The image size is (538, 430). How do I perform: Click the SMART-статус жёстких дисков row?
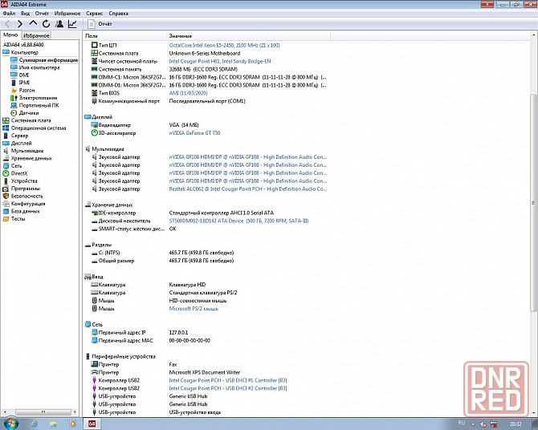(x=134, y=229)
